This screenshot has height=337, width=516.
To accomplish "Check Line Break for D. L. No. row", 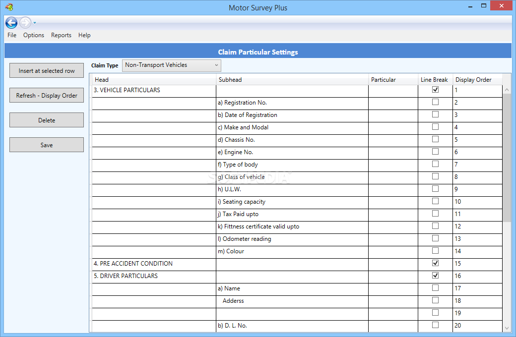I will [x=435, y=325].
